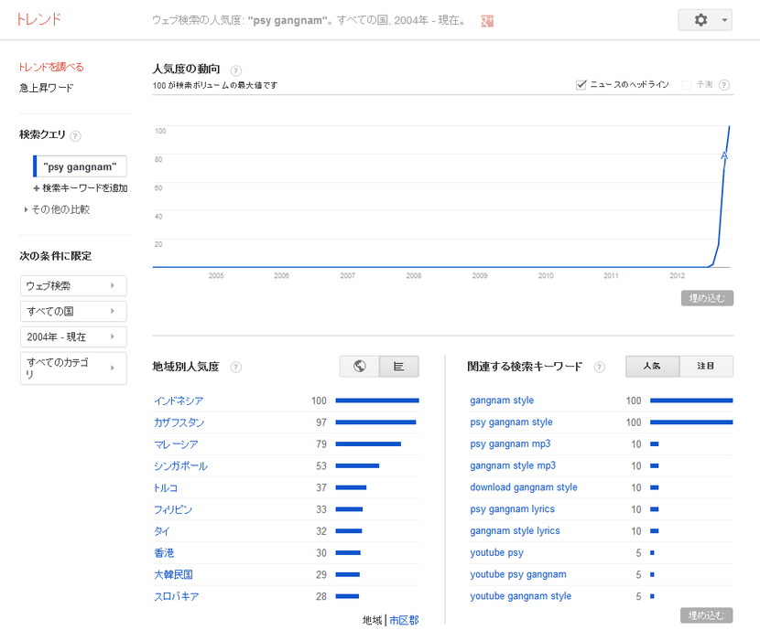Open the シンガポール region link

tap(180, 466)
